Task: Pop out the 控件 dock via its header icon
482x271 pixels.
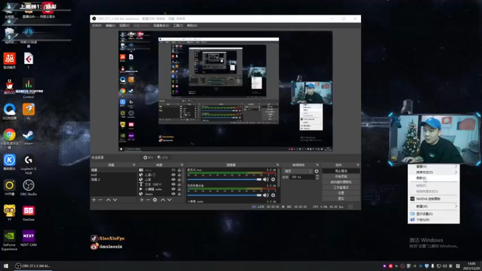Action: (x=358, y=165)
